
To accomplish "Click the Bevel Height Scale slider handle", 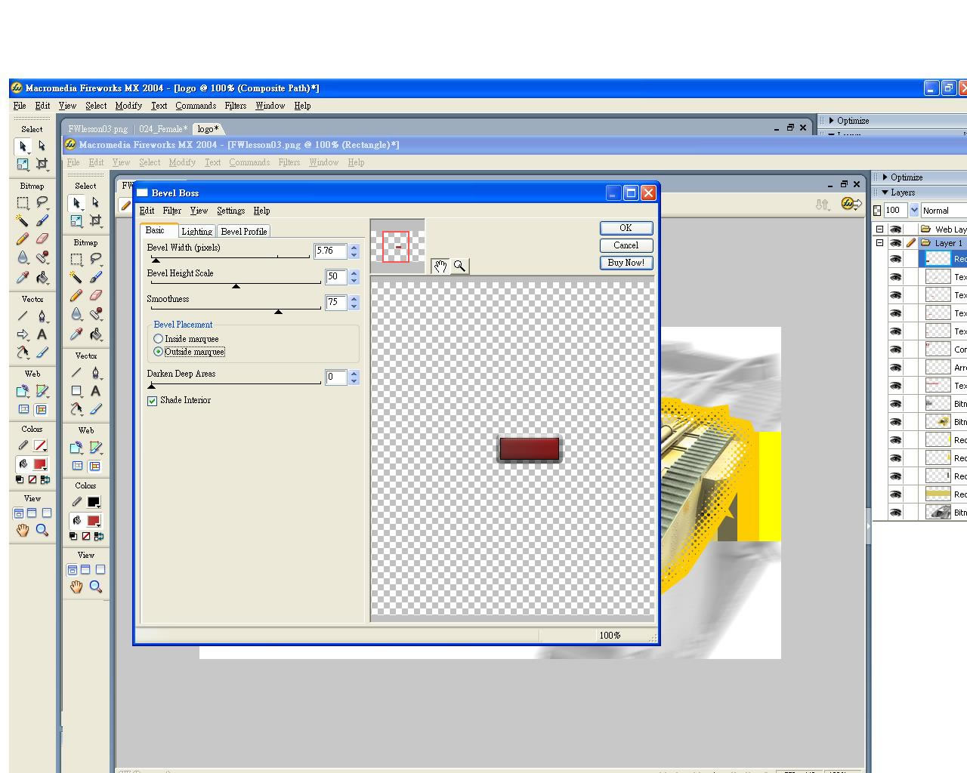I will click(236, 286).
